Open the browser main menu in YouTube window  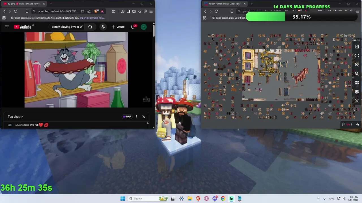(151, 11)
